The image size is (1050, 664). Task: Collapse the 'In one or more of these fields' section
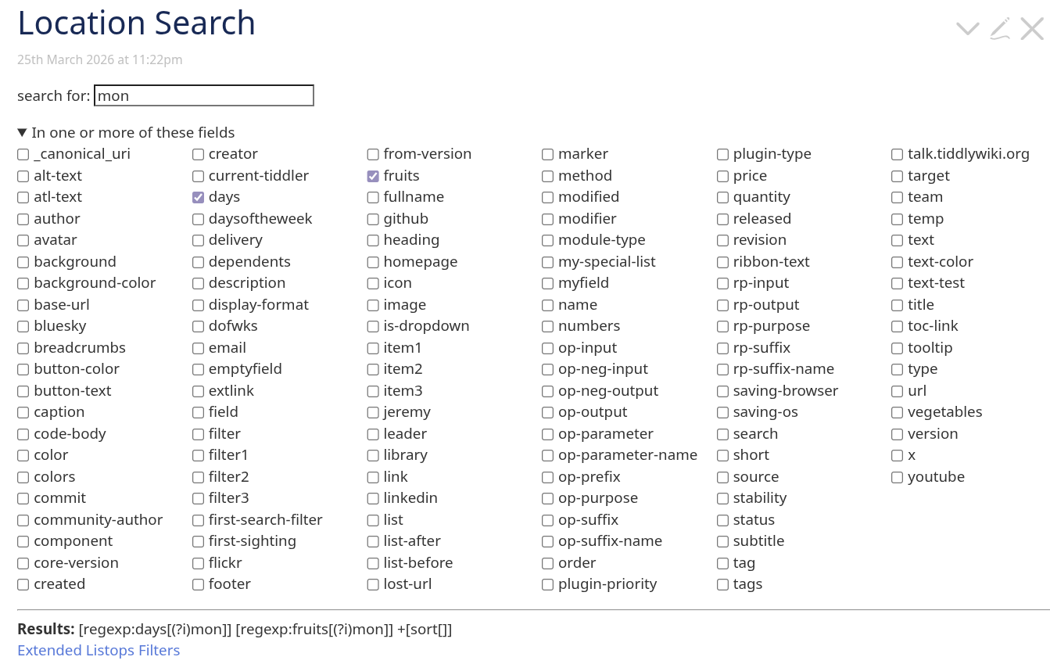point(23,133)
